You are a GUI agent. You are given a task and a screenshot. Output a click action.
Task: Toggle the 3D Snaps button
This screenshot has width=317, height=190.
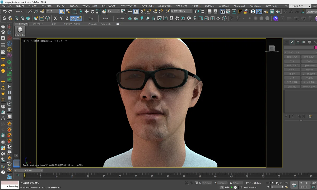(x=142, y=11)
